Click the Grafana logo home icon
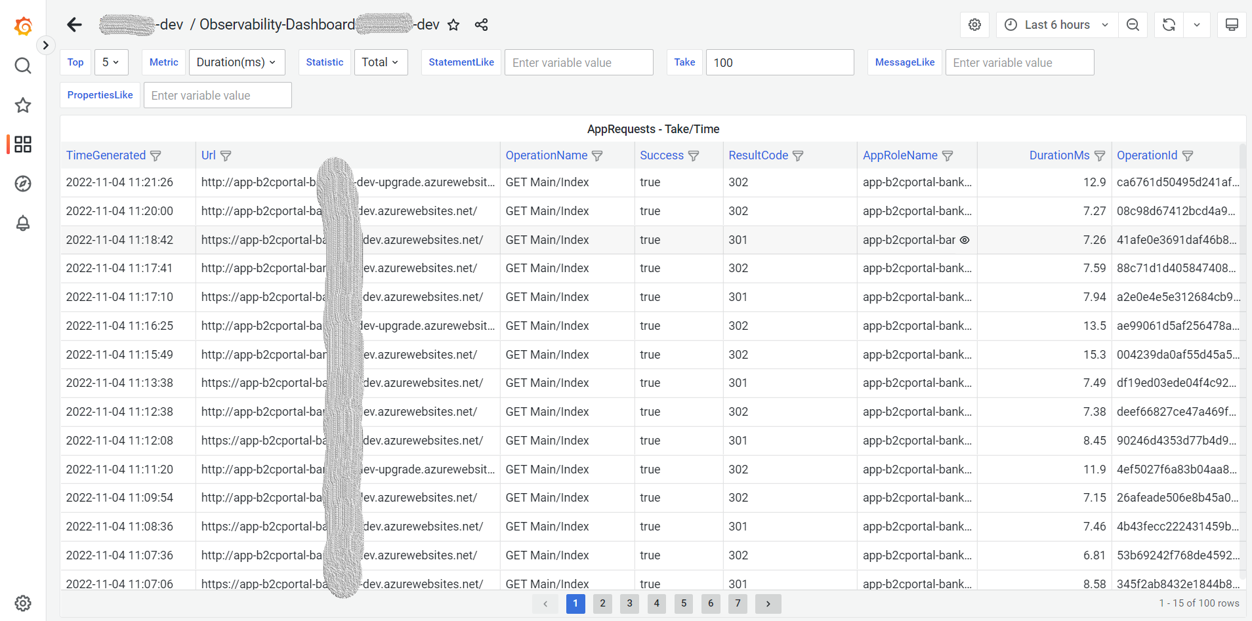1252x621 pixels. point(23,26)
